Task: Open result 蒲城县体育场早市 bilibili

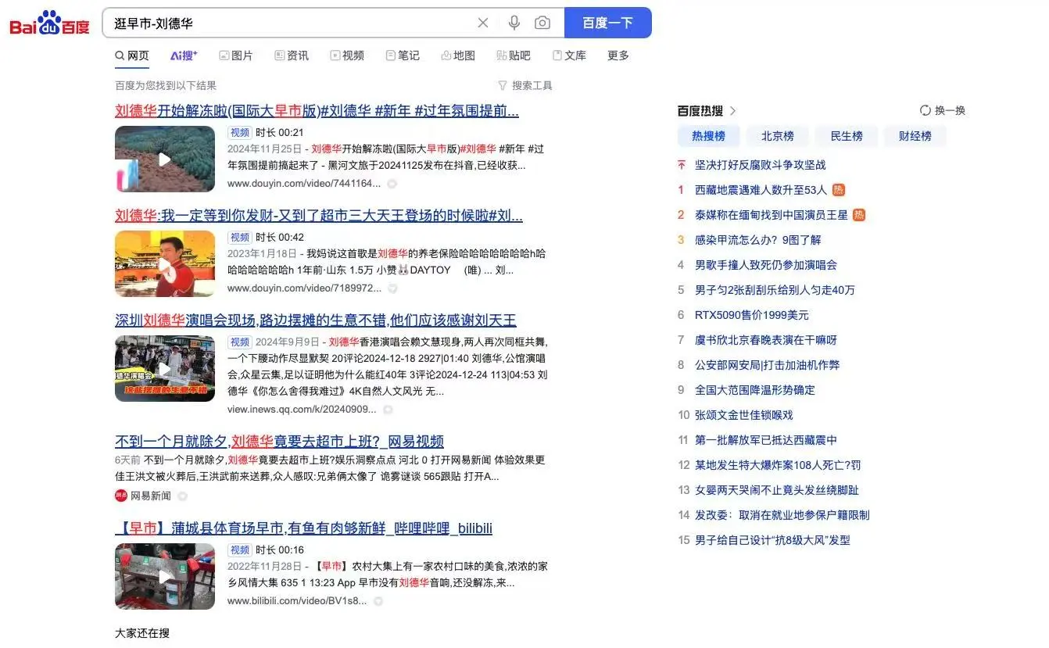Action: [303, 528]
